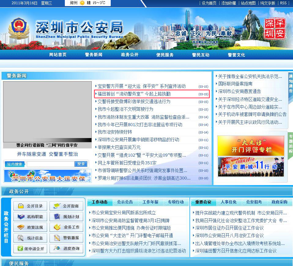Open the 福田首创"流动警务室" news link

[134, 94]
